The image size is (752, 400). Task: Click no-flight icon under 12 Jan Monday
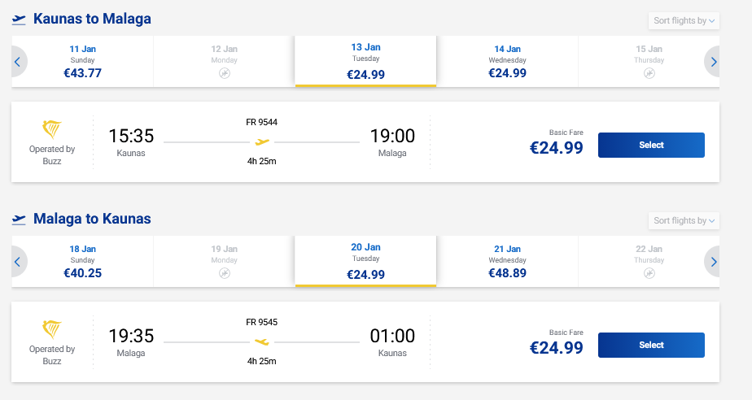coord(224,73)
